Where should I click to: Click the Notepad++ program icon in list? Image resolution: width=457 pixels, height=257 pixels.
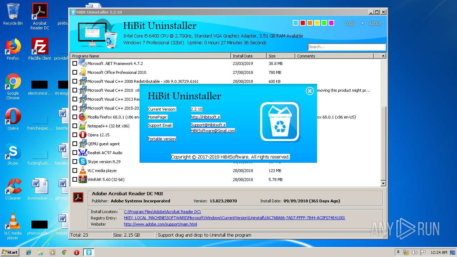tap(83, 126)
